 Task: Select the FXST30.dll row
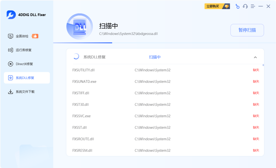click(x=165, y=105)
